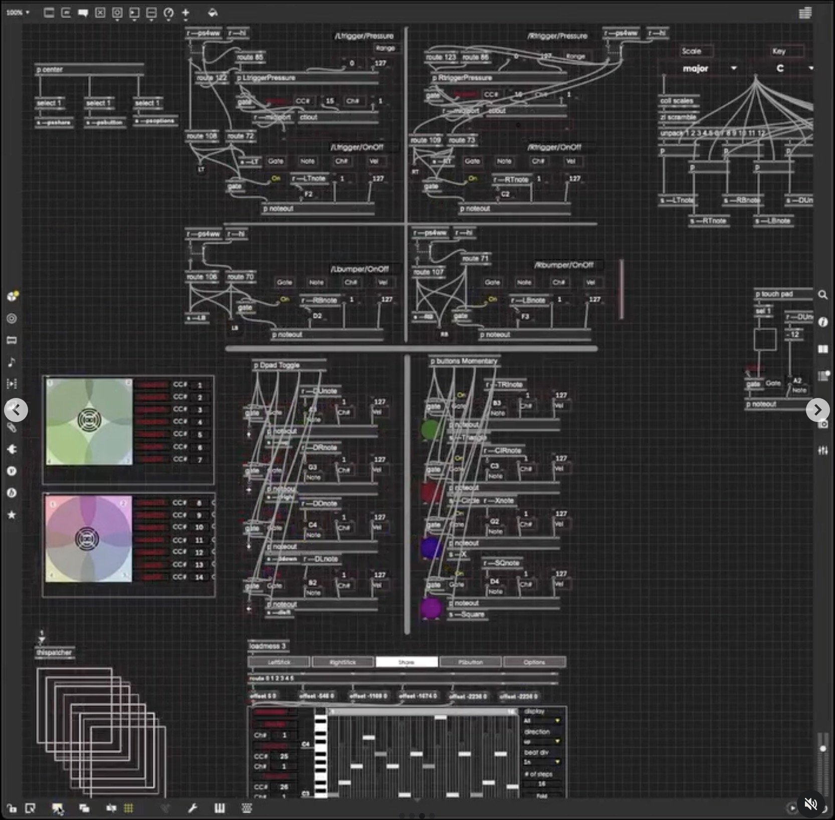The height and width of the screenshot is (820, 835).
Task: Click the red Circle button indicator
Action: 430,492
